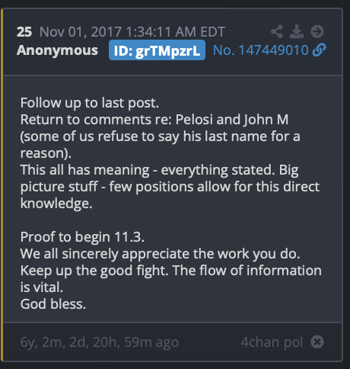Click the 4chan pol source label
The image size is (350, 369).
272,342
